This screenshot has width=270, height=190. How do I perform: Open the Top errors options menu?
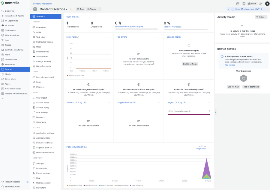(159, 37)
